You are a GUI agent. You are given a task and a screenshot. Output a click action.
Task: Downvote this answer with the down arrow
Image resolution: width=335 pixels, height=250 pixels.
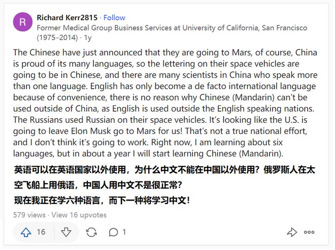tap(66, 232)
